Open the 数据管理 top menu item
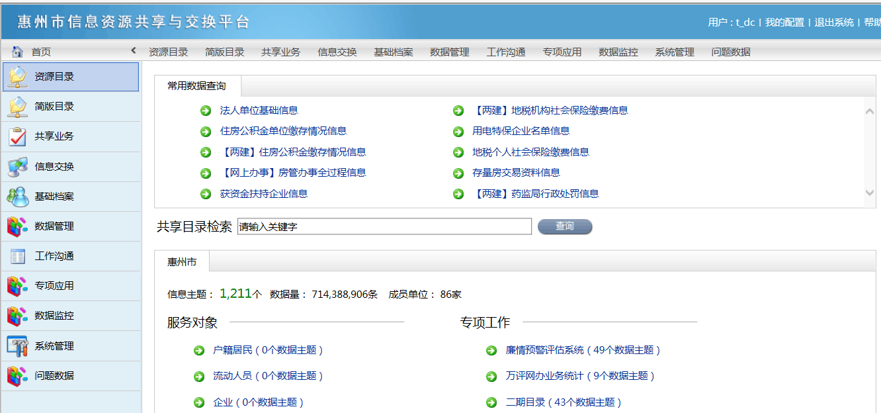The height and width of the screenshot is (413, 881). pos(449,52)
